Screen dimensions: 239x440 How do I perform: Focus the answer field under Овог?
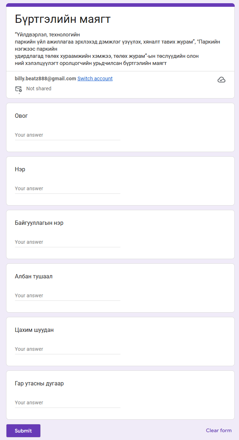tap(68, 135)
